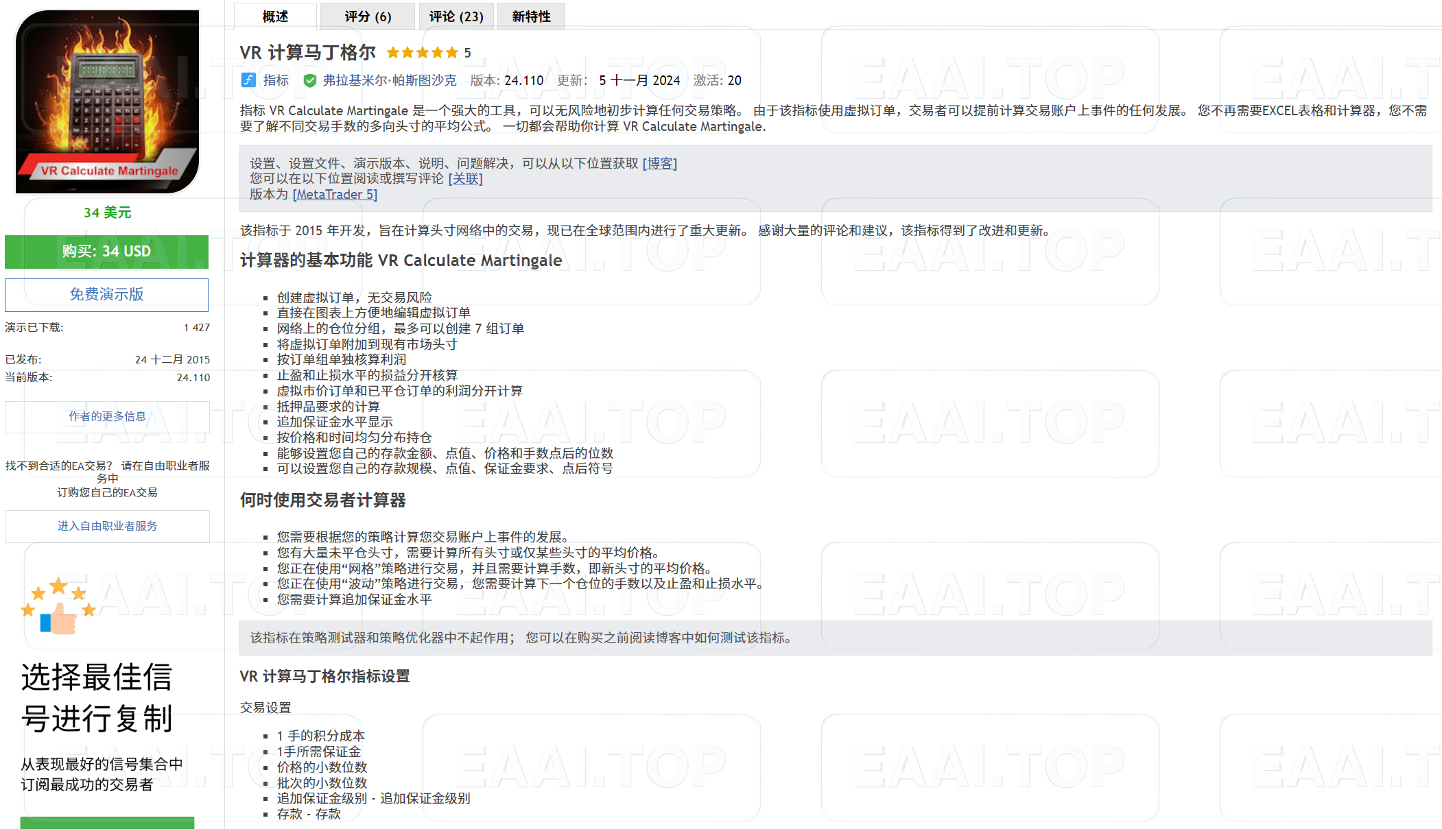Viewport: 1442px width, 829px height.
Task: Click the fifth rating star
Action: click(x=453, y=52)
